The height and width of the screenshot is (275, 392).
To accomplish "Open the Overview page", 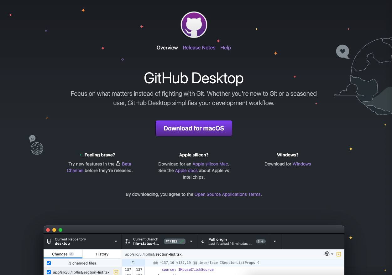I will [167, 48].
